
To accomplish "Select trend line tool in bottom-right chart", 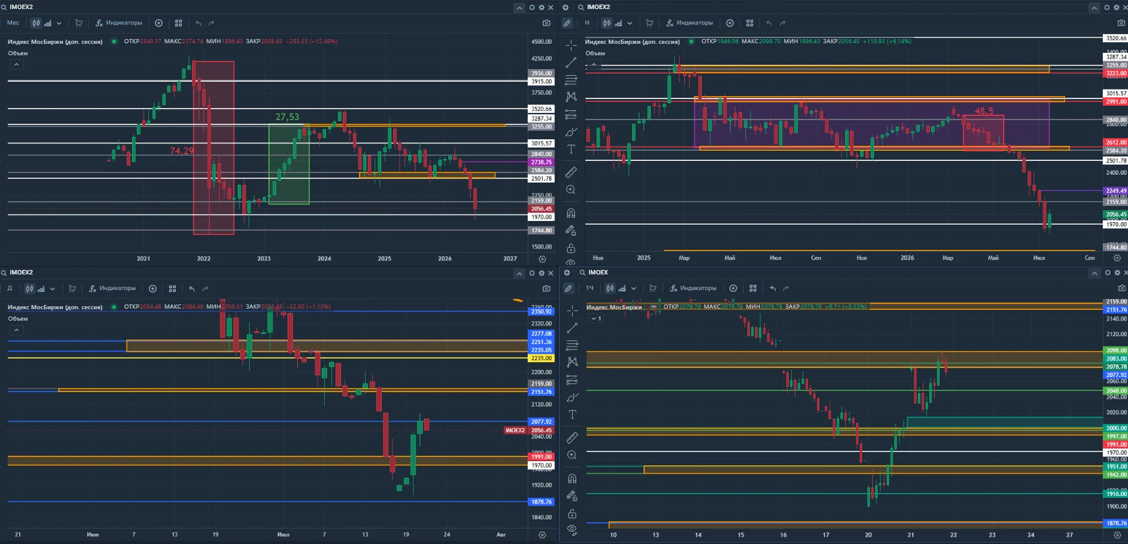I will tap(572, 328).
